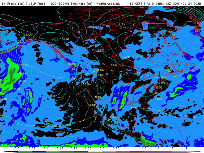Click the 0.05 legend scale value
This screenshot has width=204, height=153.
click(32, 148)
